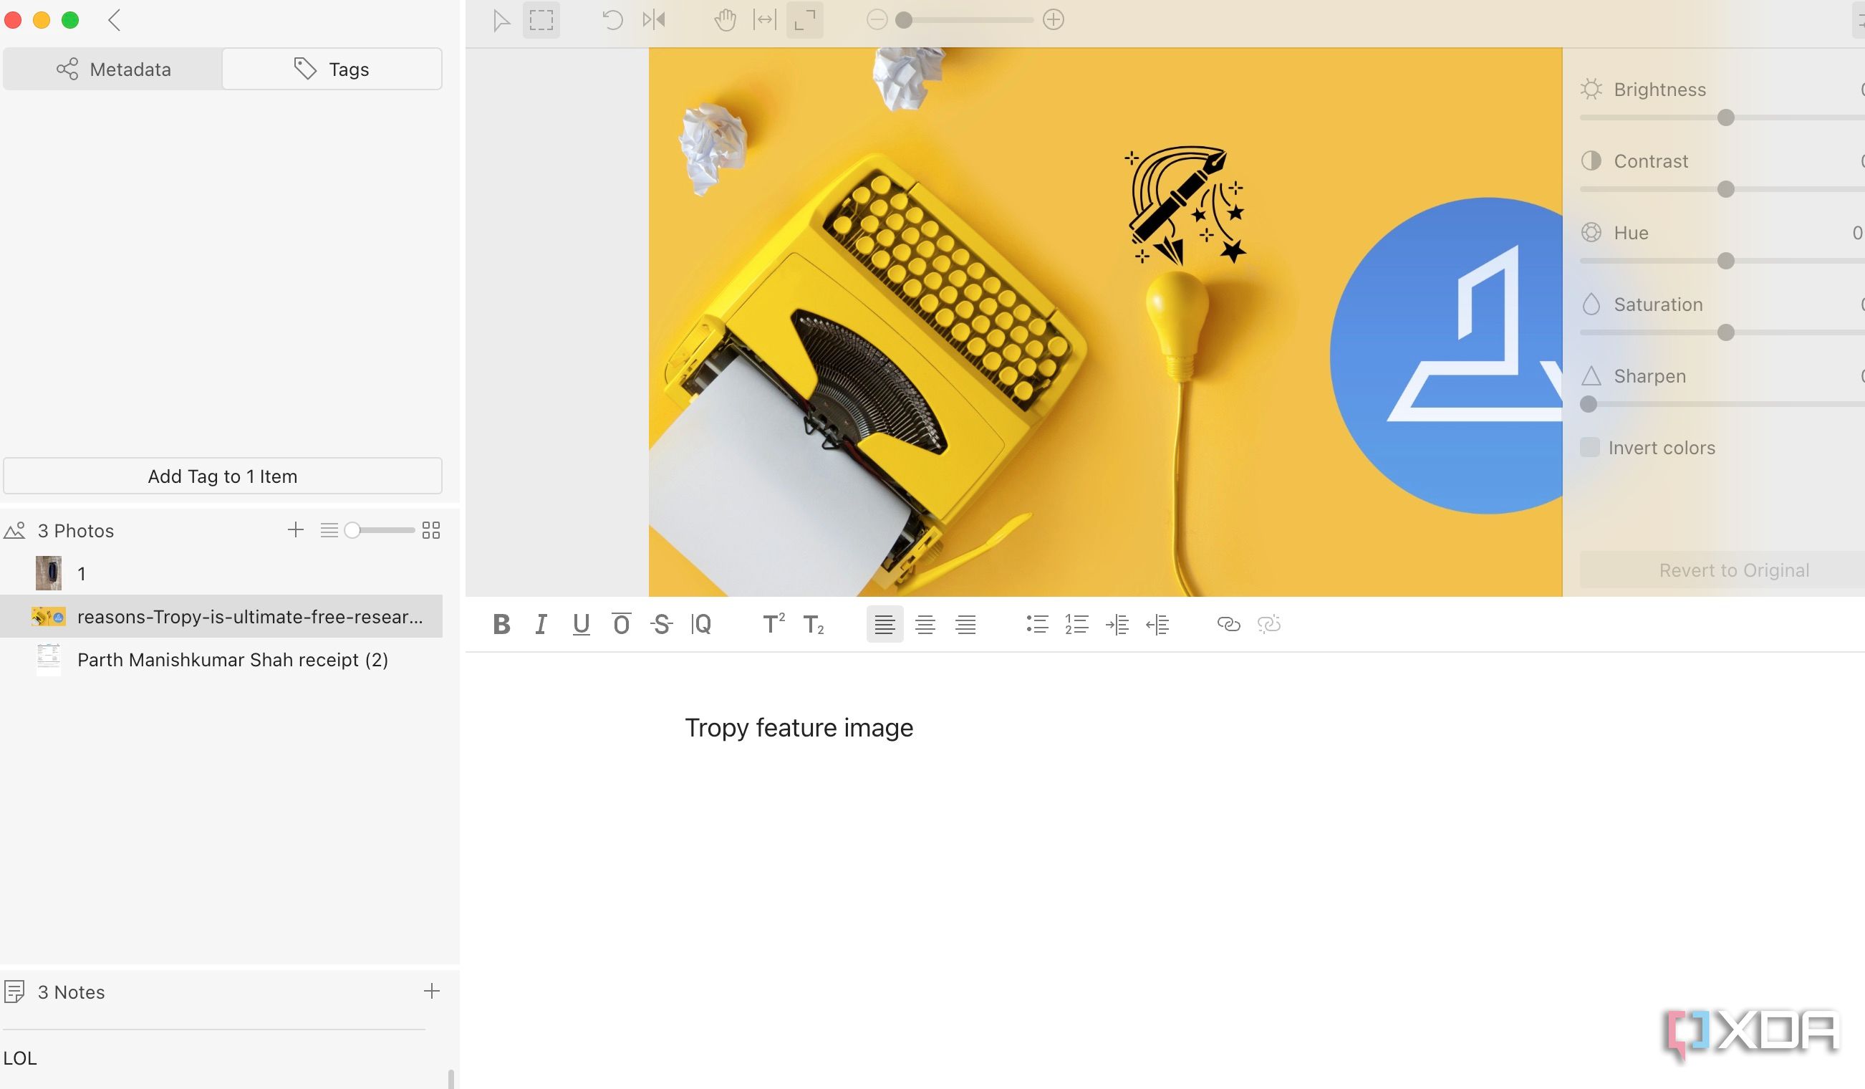Remove link with the unlink icon
Viewport: 1865px width, 1089px height.
pos(1268,624)
